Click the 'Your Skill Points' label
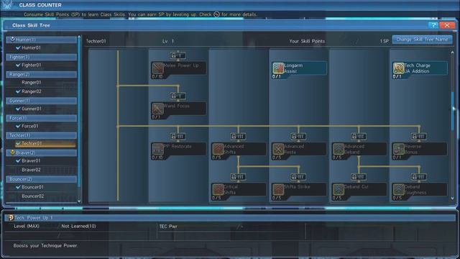The width and height of the screenshot is (460, 259). (307, 41)
